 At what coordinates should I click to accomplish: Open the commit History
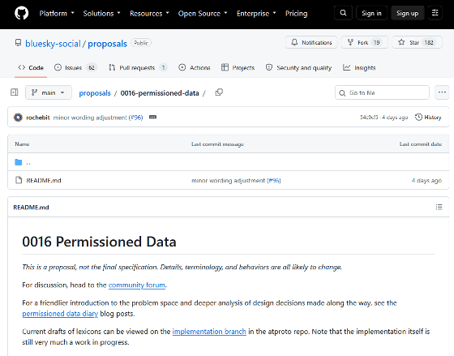pyautogui.click(x=428, y=117)
